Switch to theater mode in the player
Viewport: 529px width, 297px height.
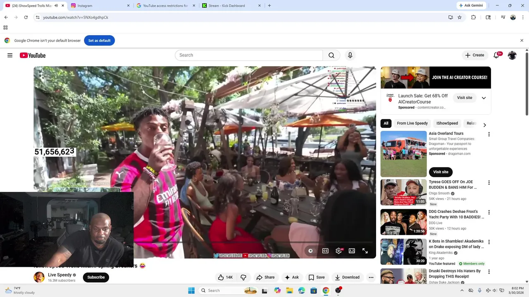[x=352, y=251]
